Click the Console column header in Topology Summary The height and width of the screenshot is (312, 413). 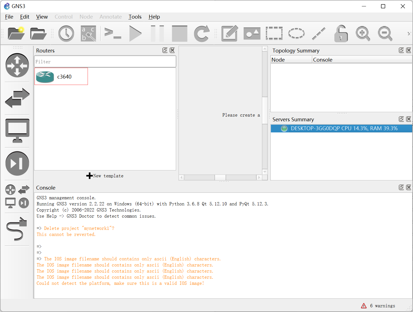(362, 60)
